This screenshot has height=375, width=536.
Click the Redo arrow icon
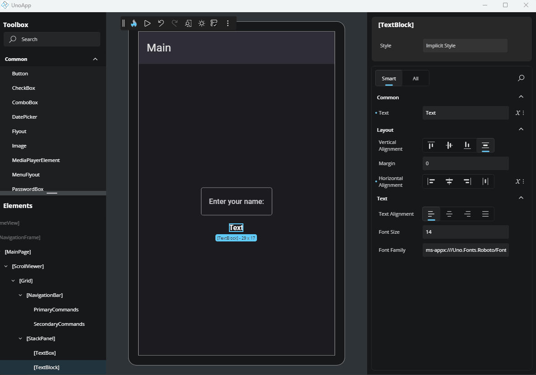click(x=174, y=23)
